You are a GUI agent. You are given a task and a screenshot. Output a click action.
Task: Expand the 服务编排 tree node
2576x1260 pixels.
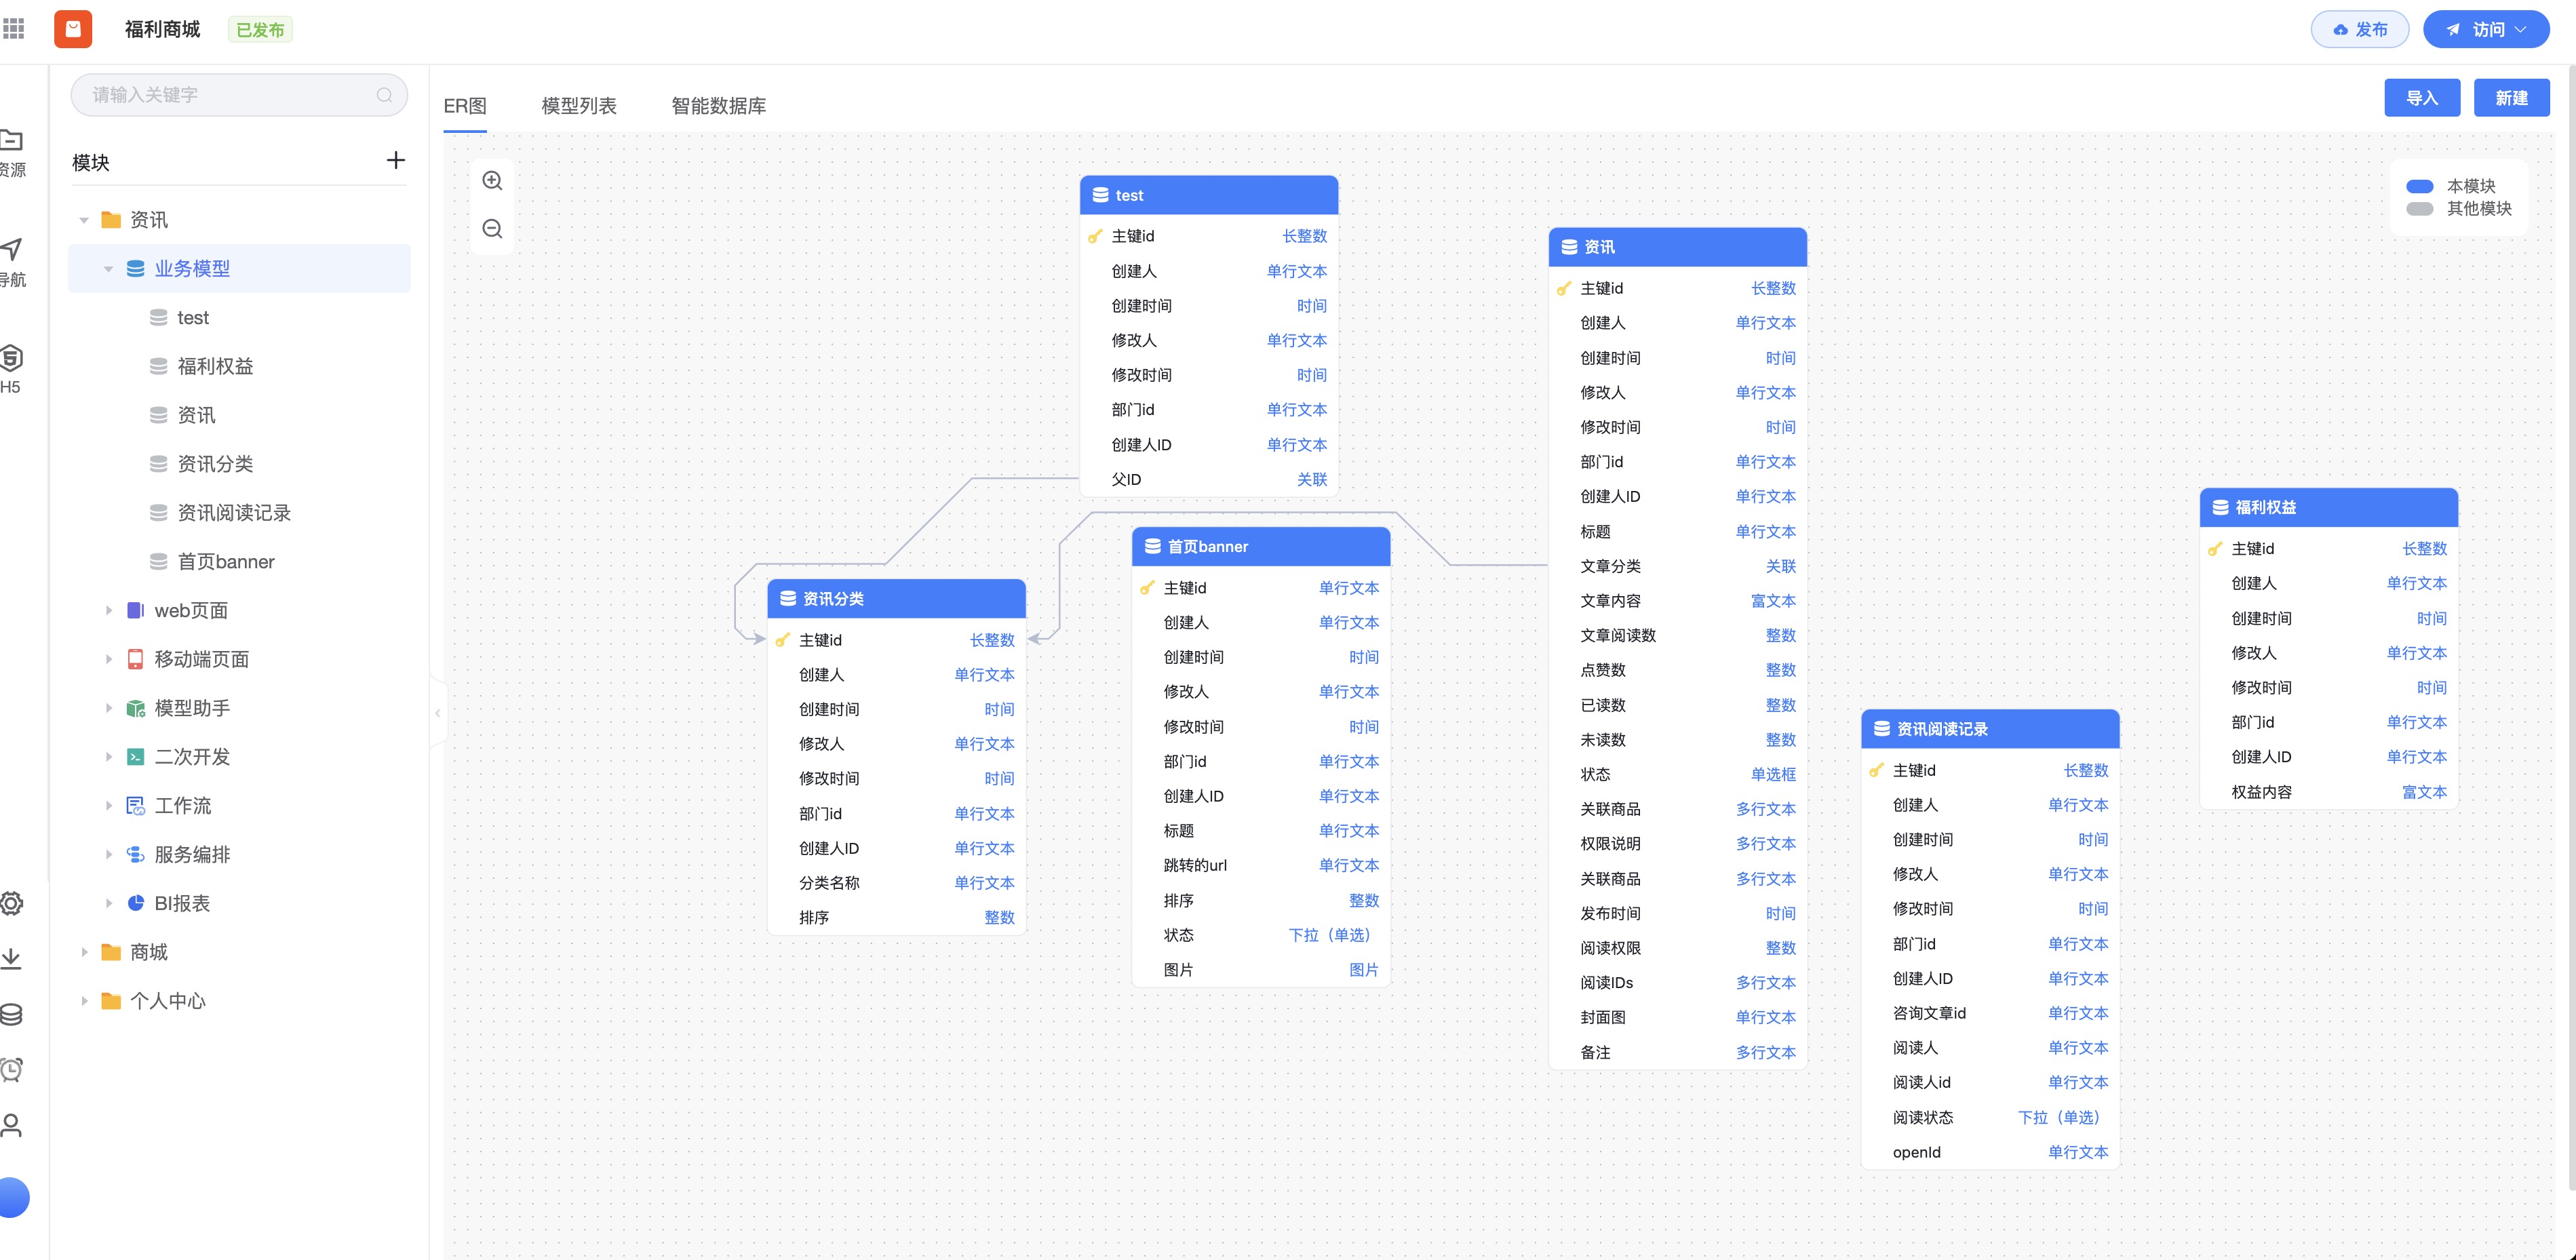coord(109,854)
